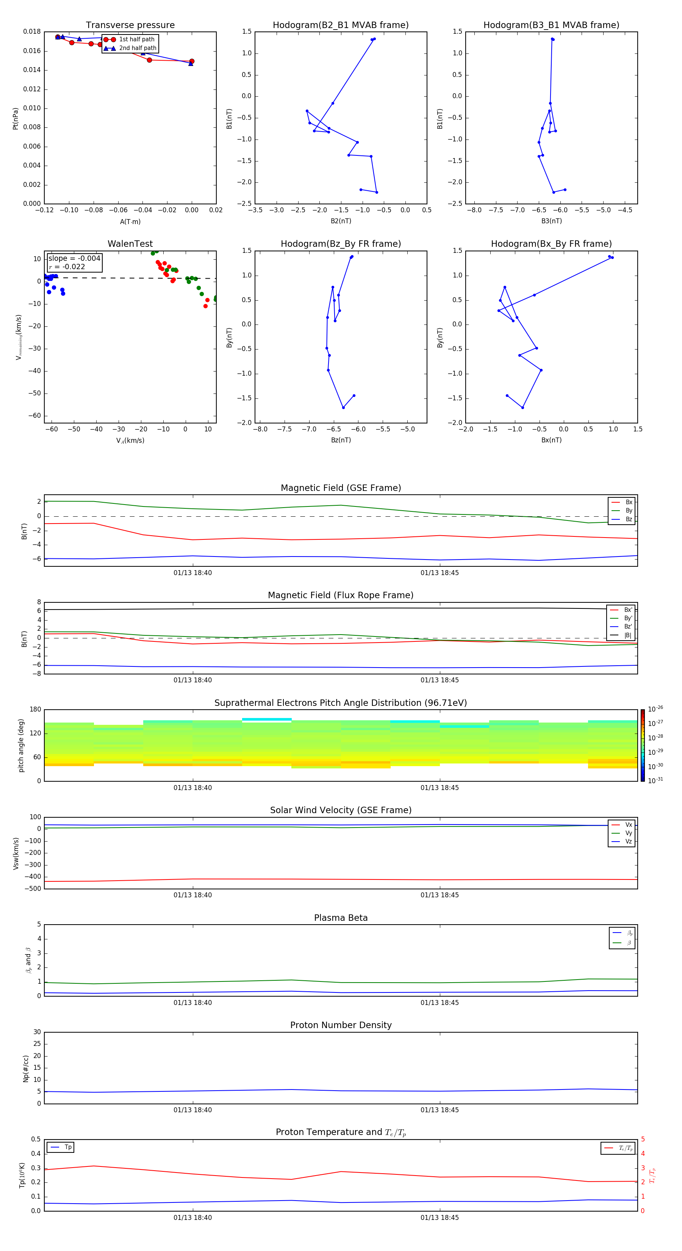Click 'Solar Wind Velocity (GSE Frame)' title

pyautogui.click(x=341, y=810)
